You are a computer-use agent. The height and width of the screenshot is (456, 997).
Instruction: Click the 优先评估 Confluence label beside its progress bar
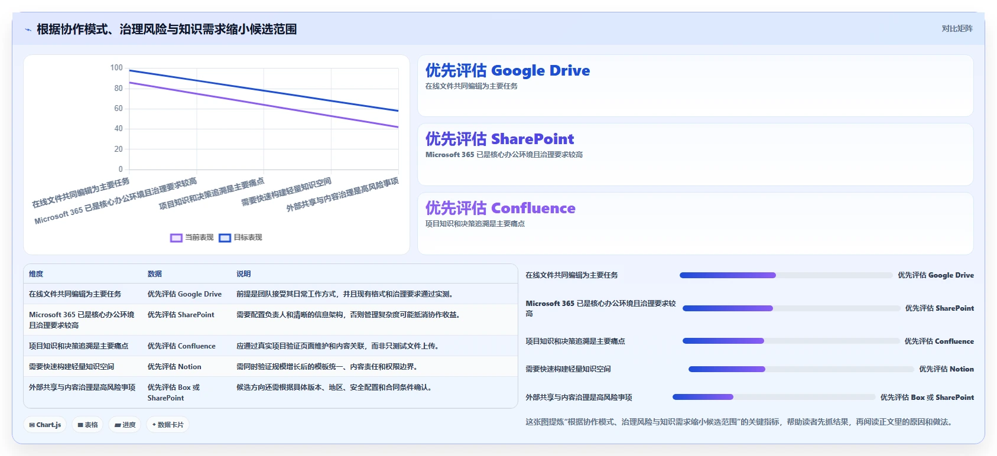point(939,341)
